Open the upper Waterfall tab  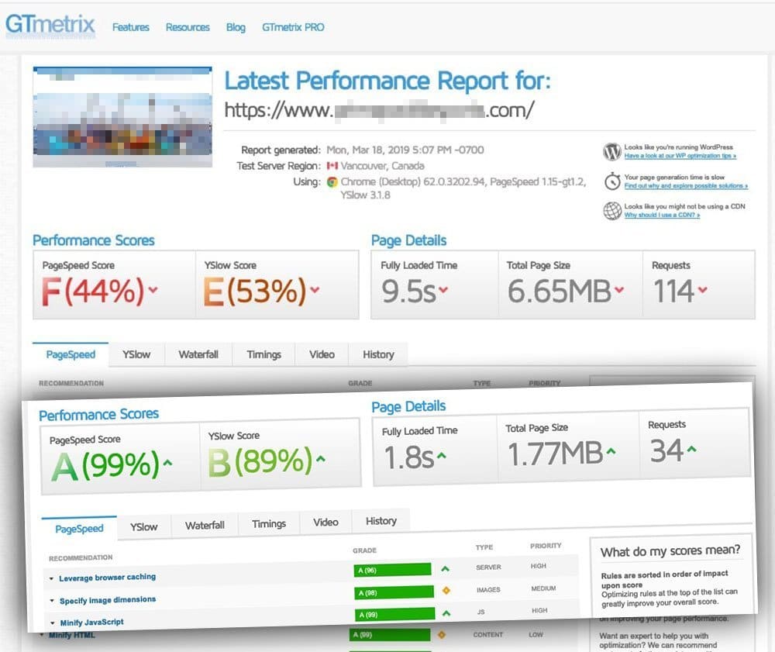(198, 354)
